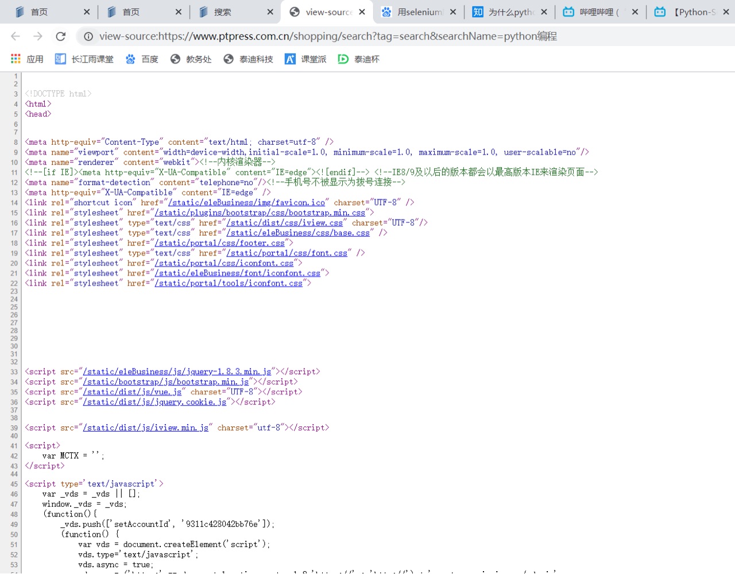Viewport: 735px width, 574px height.
Task: Open the iview.css link
Action: pyautogui.click(x=284, y=223)
